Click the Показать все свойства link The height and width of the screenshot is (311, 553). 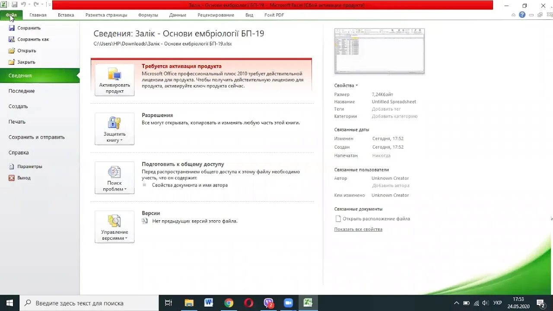(358, 229)
